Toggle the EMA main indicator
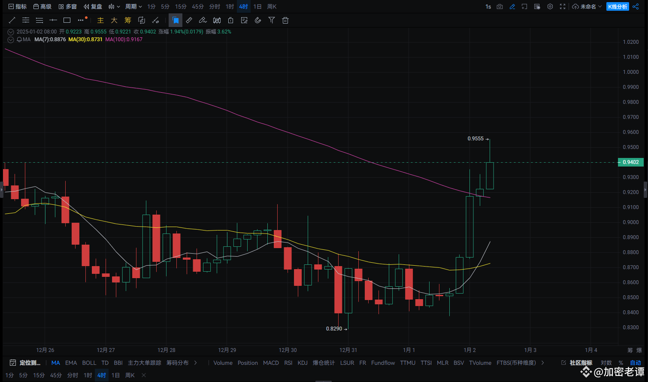This screenshot has height=382, width=648. click(x=71, y=363)
